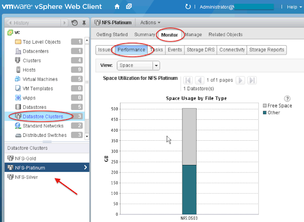The image size is (304, 222).
Task: Click the VM Templates icon
Action: [x=18, y=88]
